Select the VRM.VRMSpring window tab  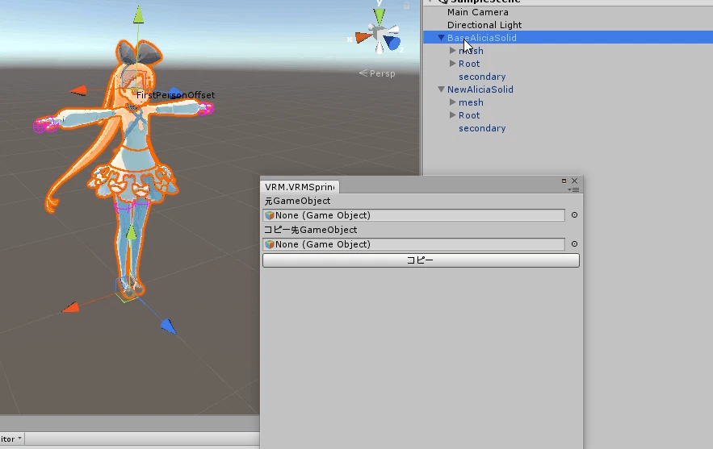pos(300,187)
